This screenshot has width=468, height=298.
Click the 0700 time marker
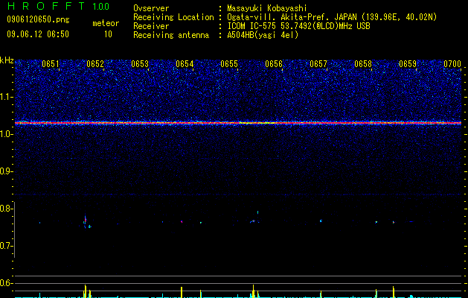(x=452, y=64)
